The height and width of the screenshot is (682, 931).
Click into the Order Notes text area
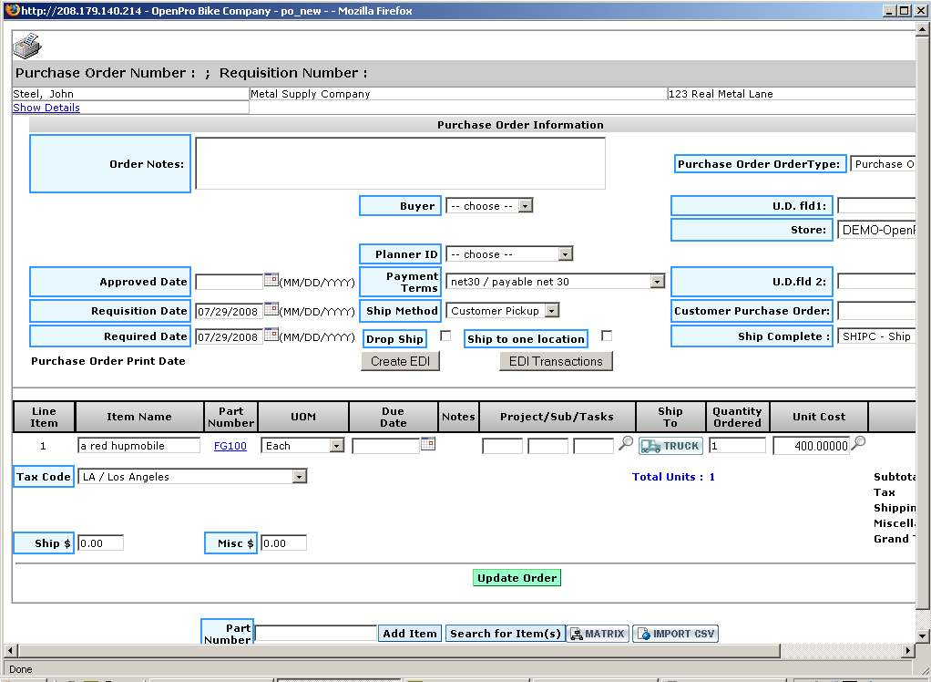pyautogui.click(x=400, y=163)
